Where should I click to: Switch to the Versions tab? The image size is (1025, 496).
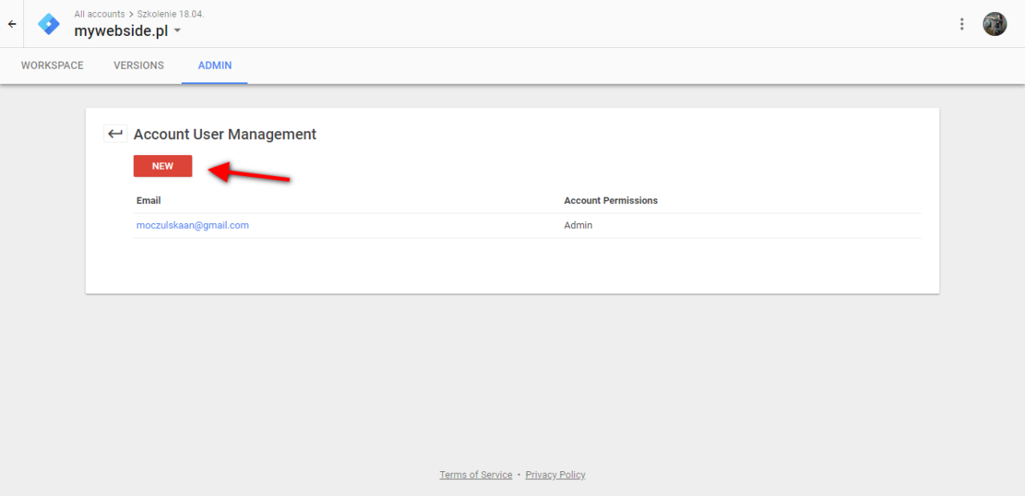tap(139, 66)
